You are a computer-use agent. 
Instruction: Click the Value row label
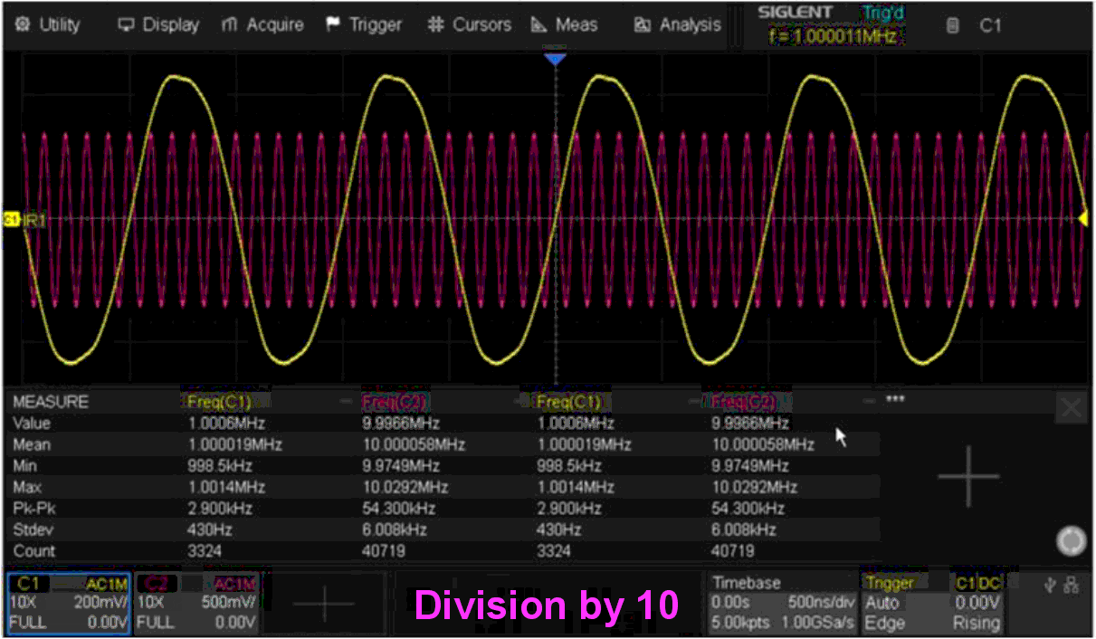click(32, 423)
